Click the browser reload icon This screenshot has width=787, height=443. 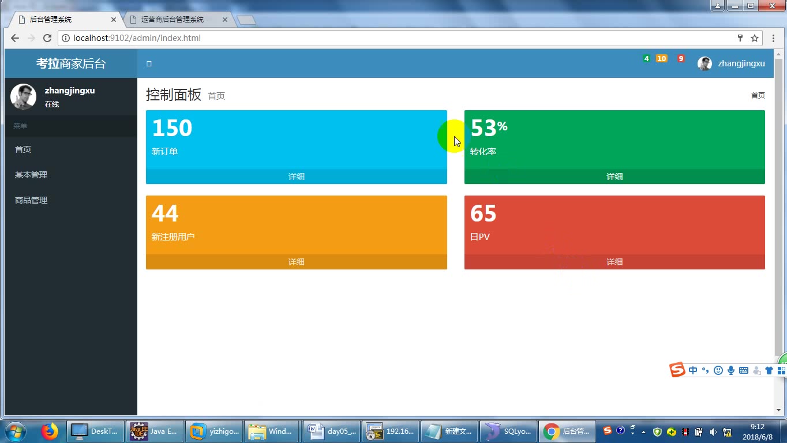pyautogui.click(x=48, y=38)
